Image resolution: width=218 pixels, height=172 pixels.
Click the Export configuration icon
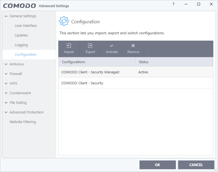click(90, 45)
